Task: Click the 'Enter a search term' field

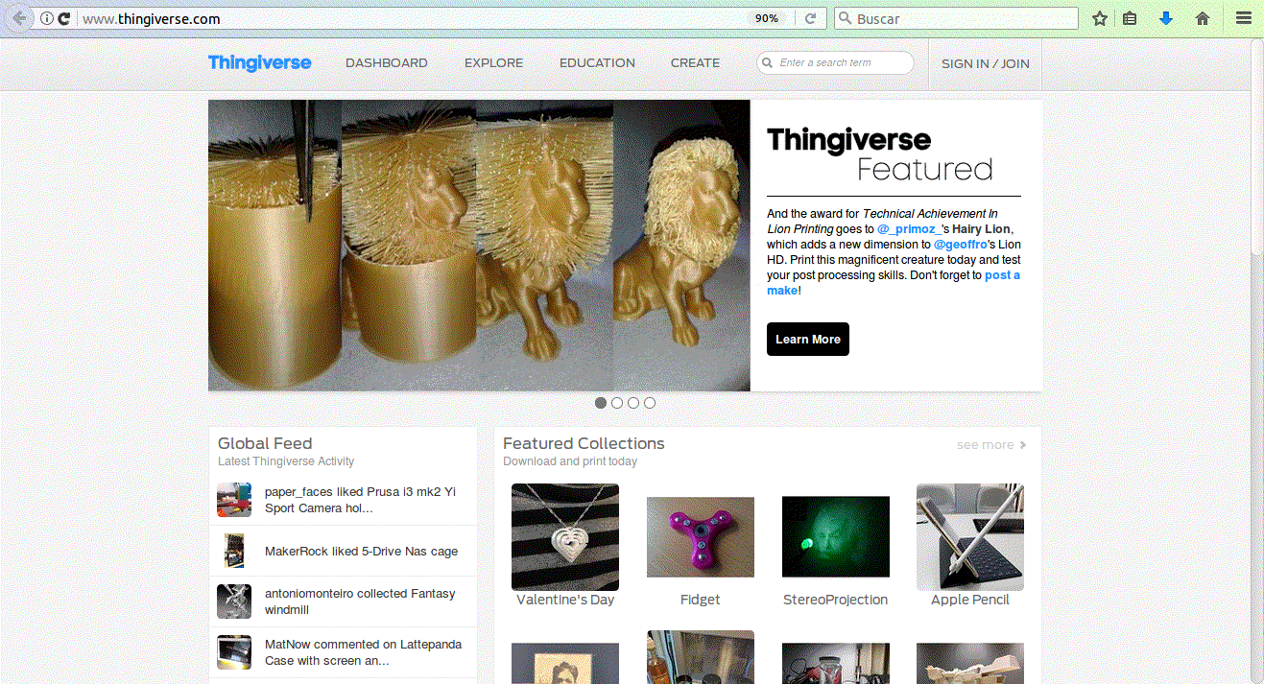Action: 833,61
